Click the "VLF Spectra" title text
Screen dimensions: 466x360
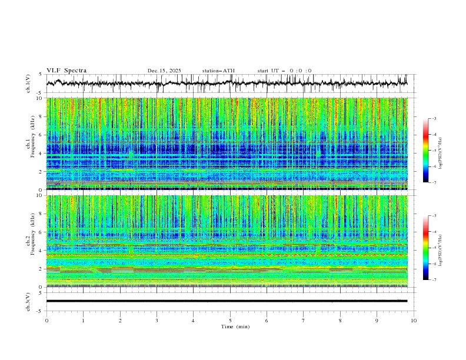coord(66,71)
